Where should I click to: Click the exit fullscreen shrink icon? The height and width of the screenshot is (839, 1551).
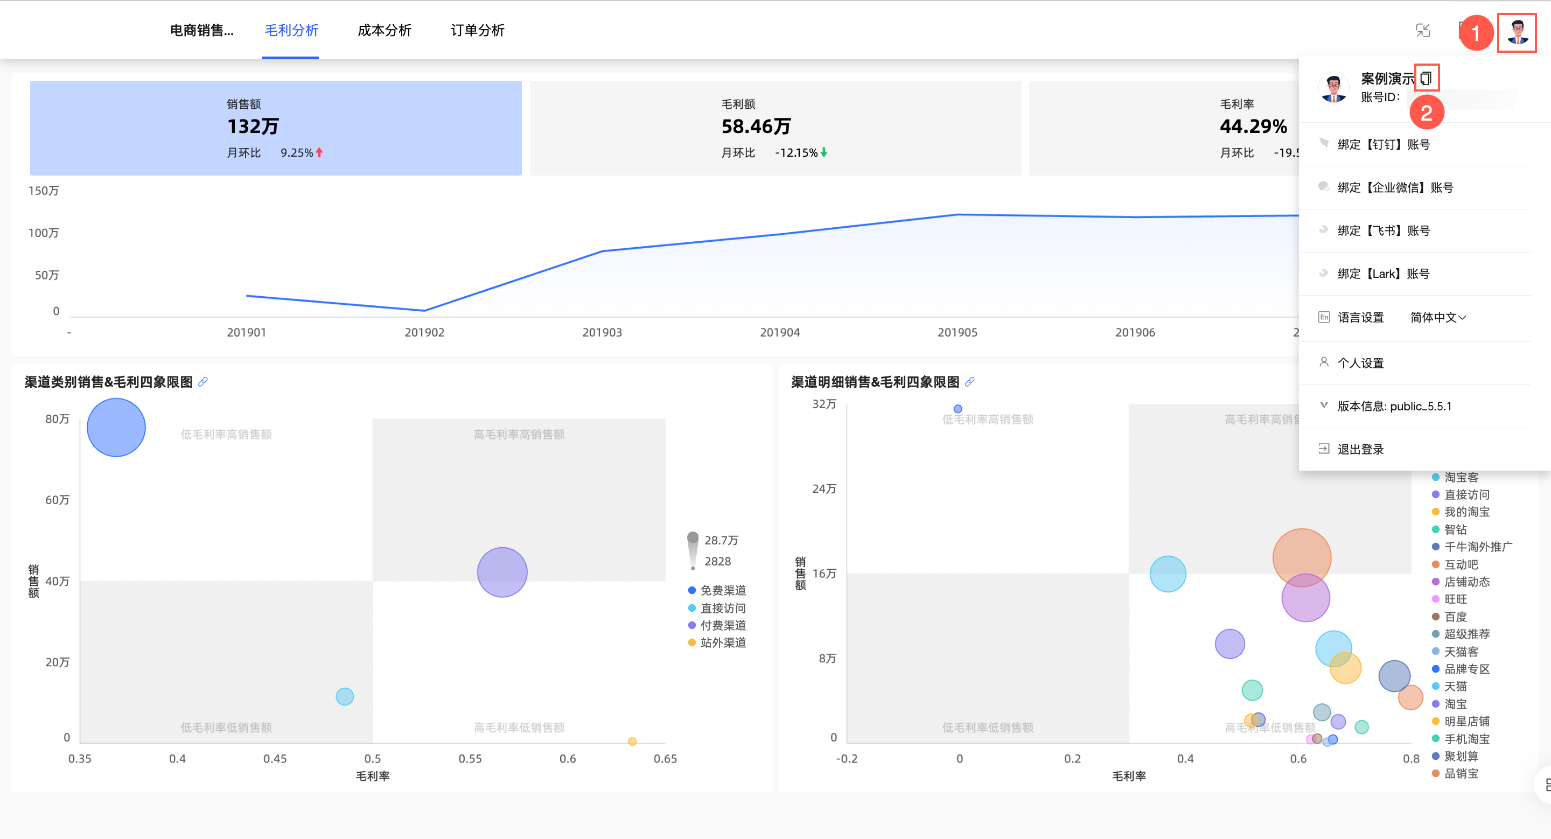[1422, 31]
